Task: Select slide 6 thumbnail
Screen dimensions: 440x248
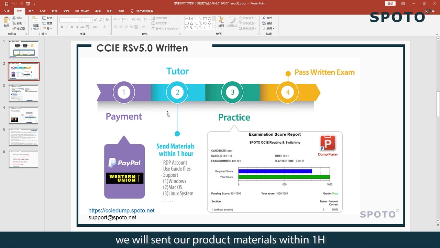Action: (x=24, y=159)
